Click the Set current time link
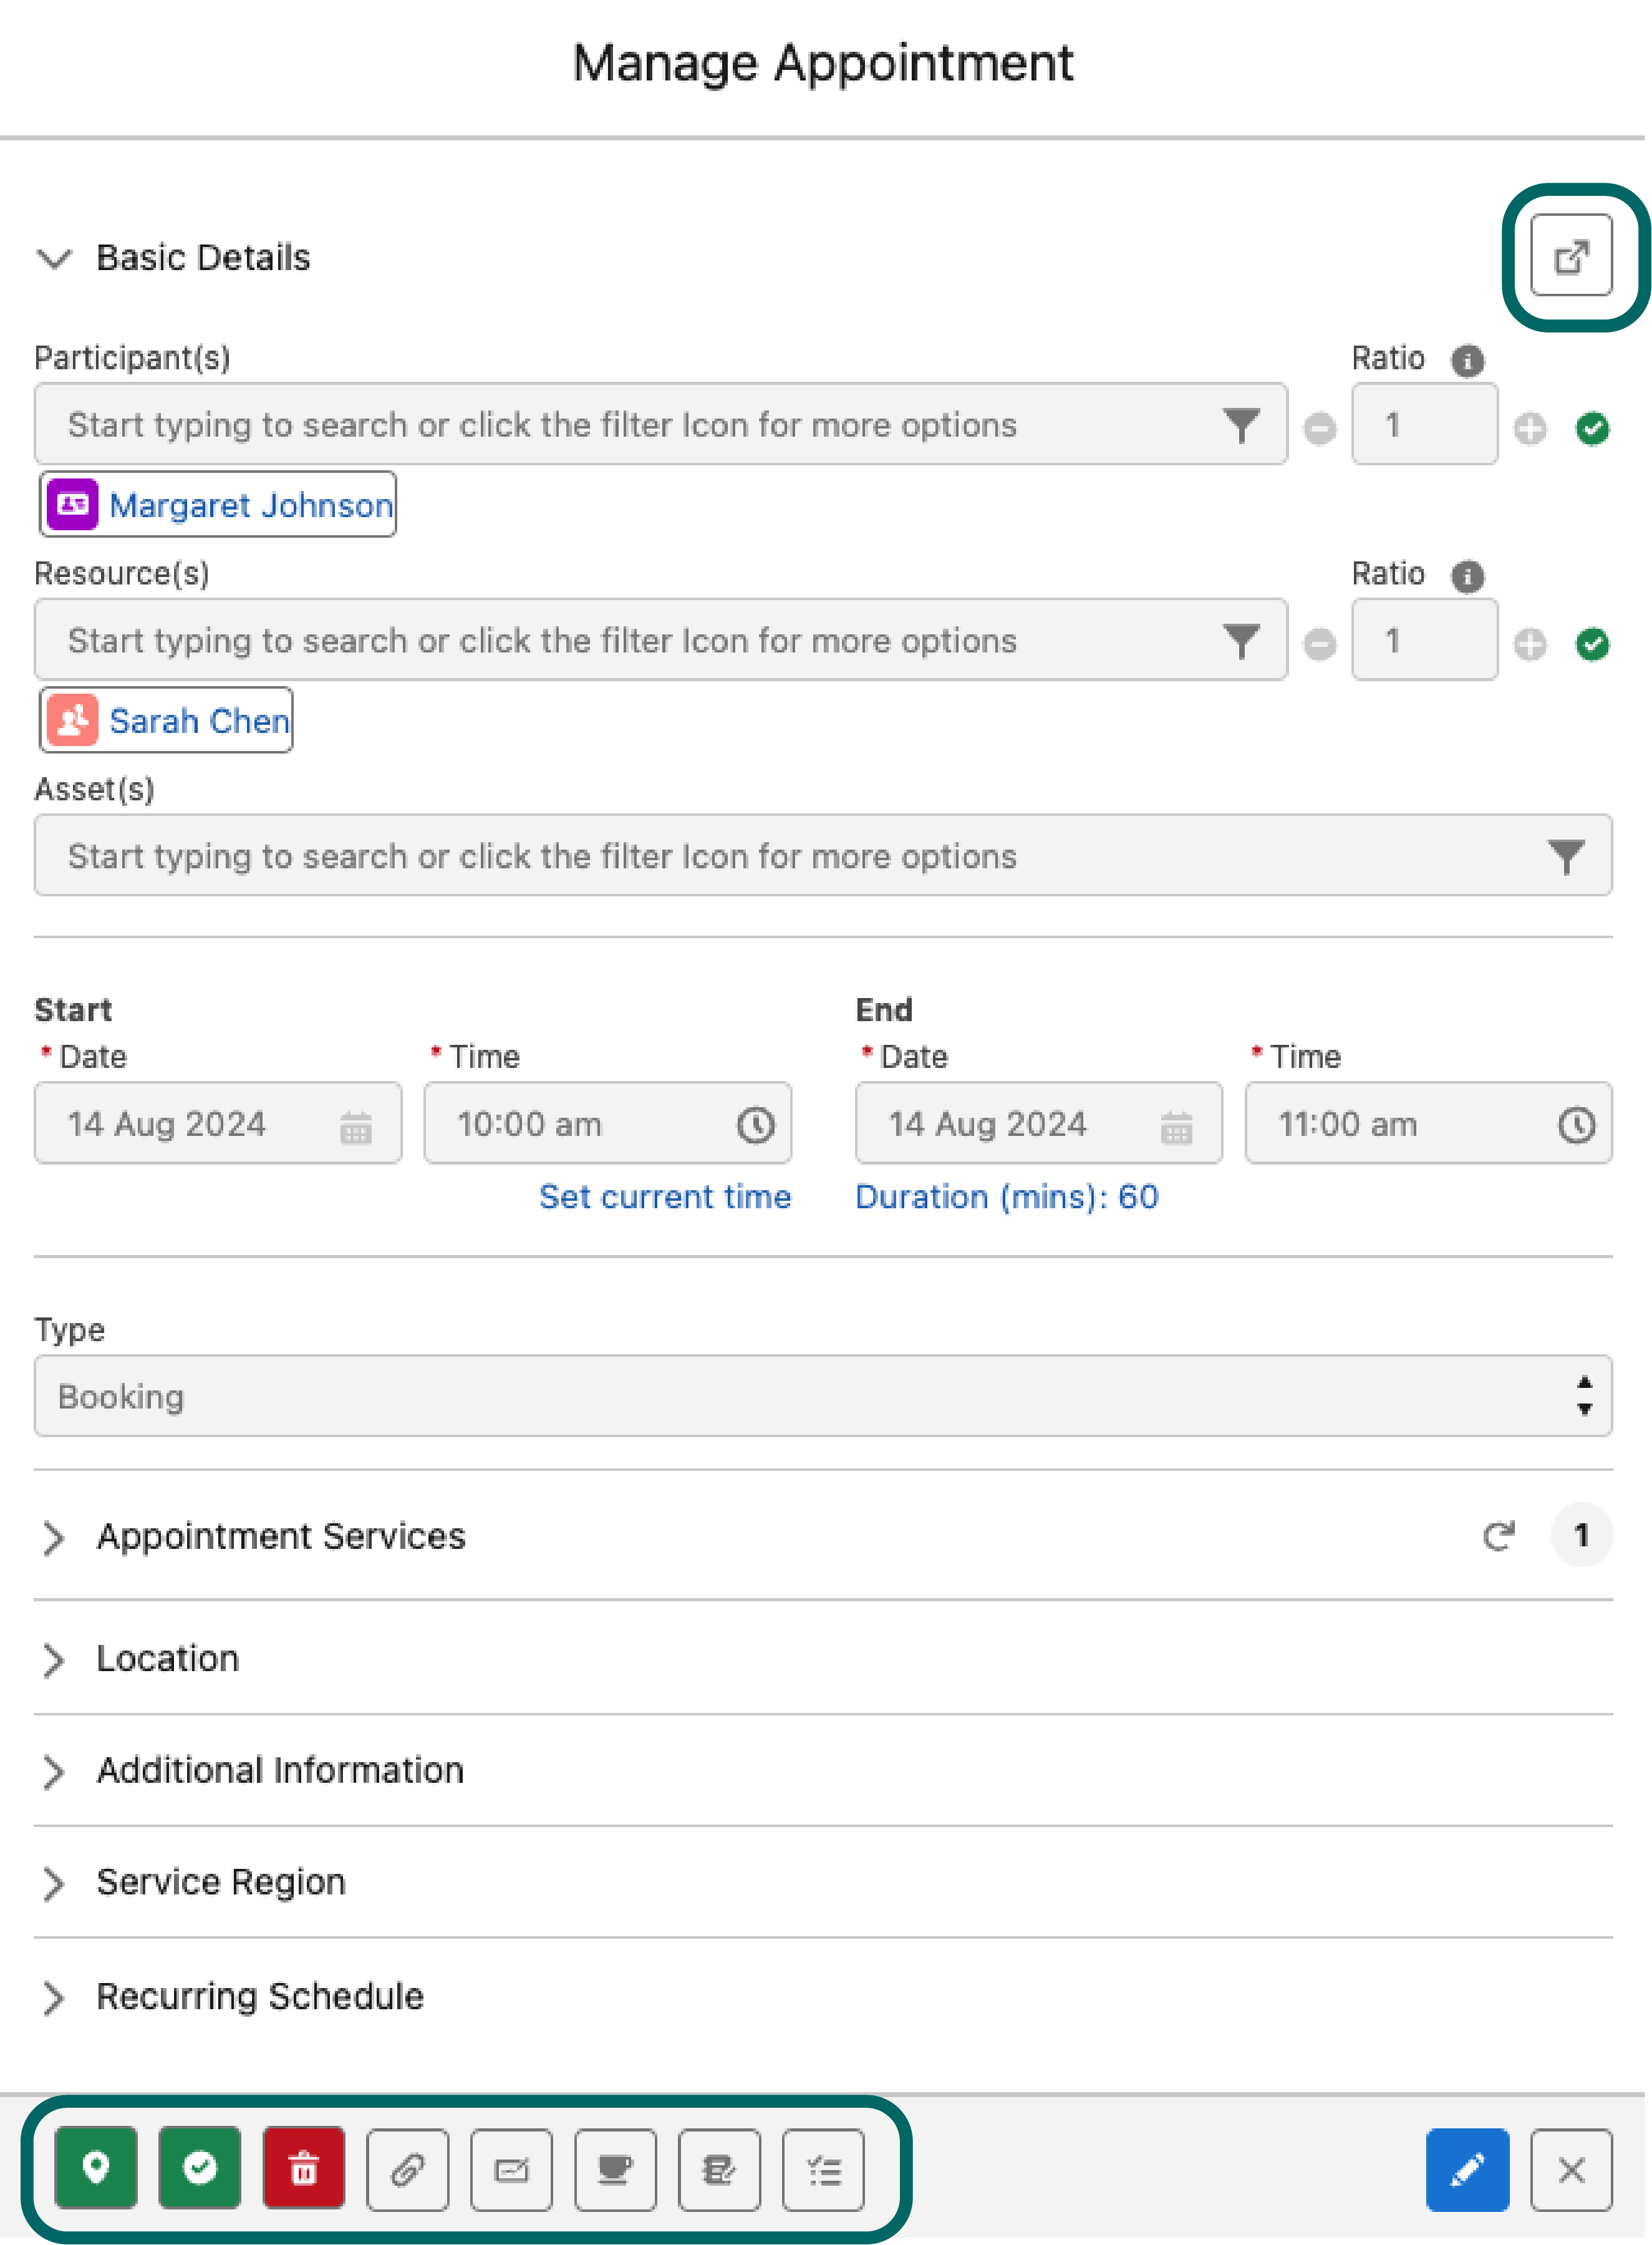 [664, 1197]
